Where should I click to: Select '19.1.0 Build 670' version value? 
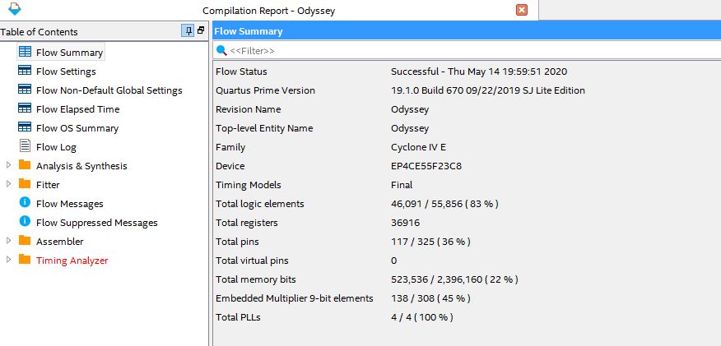coord(488,90)
